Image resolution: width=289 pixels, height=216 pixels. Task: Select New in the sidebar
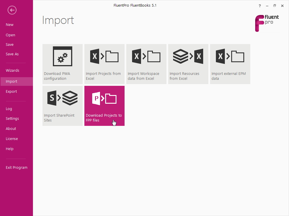pyautogui.click(x=10, y=24)
